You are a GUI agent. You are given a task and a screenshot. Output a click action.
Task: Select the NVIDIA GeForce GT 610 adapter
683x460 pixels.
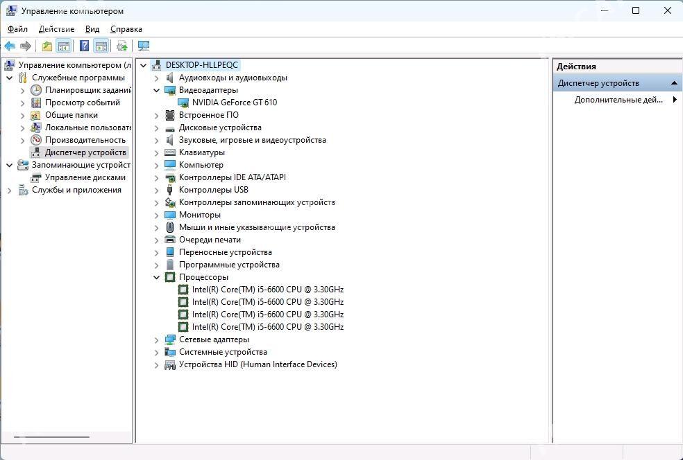click(x=234, y=103)
